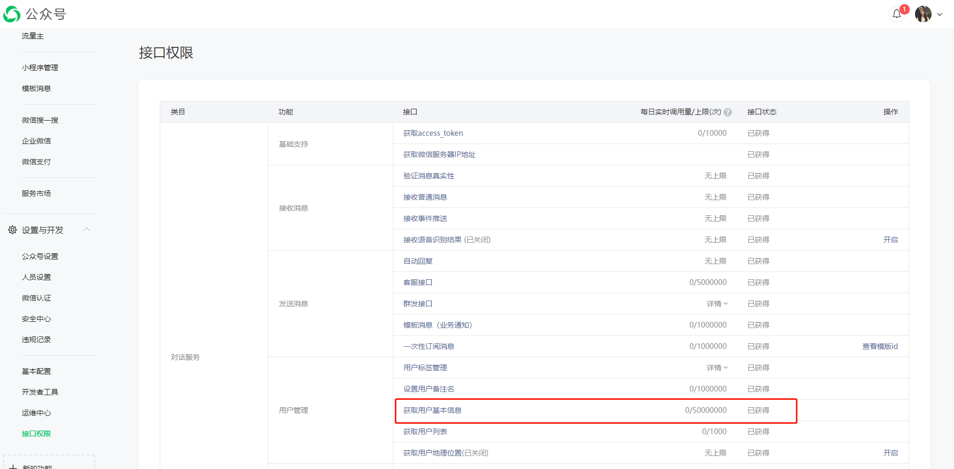Viewport: 954px width, 469px height.
Task: Open 小程序管理 in sidebar
Action: tap(40, 68)
